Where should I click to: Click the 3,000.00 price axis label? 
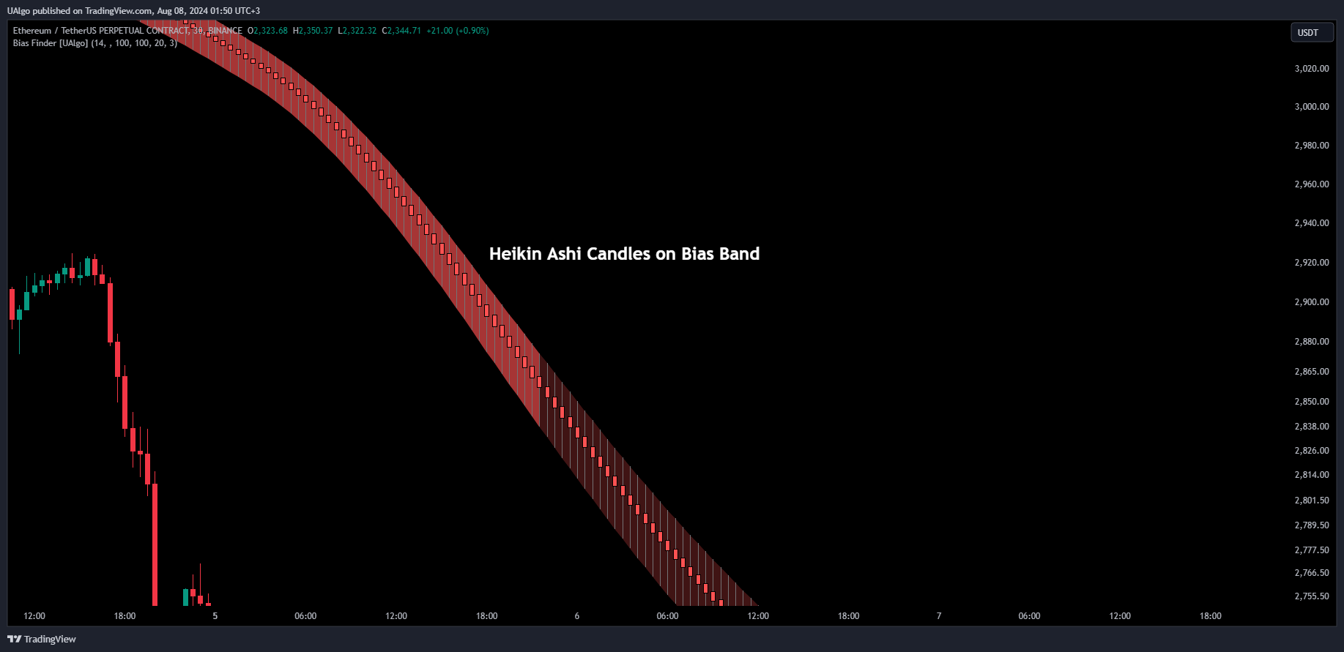point(1312,107)
